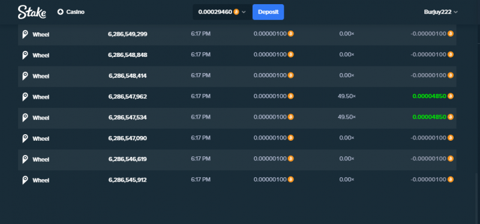This screenshot has width=480, height=224.
Task: Open the wallet balance currency dropdown
Action: [222, 12]
